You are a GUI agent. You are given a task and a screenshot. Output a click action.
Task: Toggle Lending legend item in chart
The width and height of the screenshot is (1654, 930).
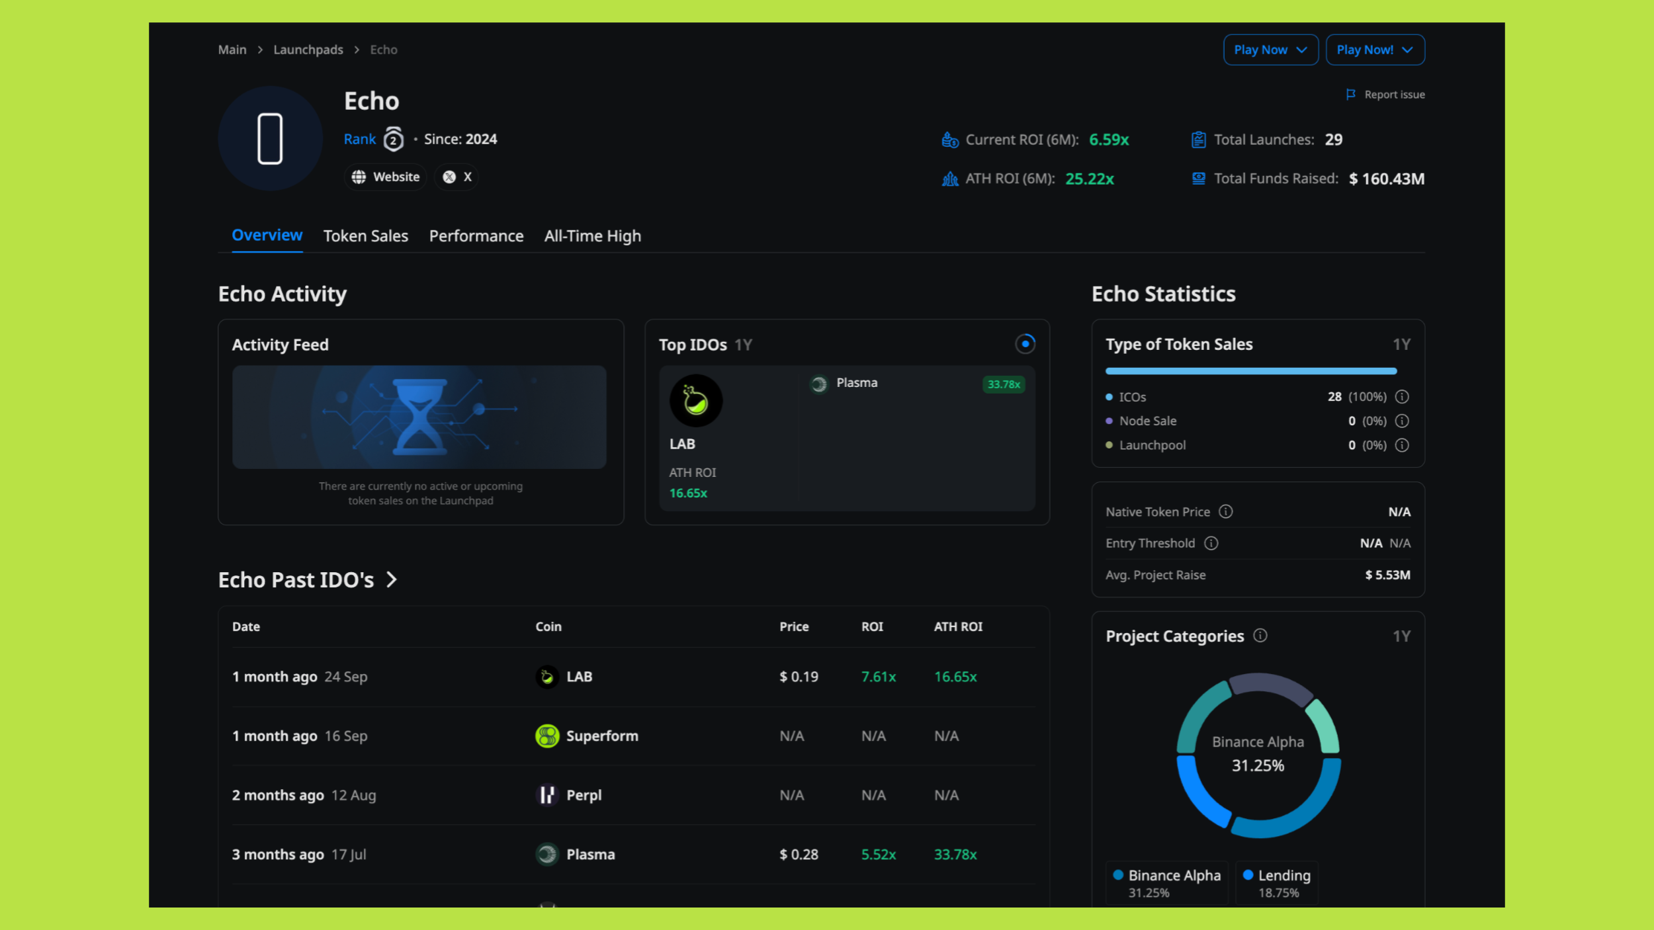pos(1277,882)
